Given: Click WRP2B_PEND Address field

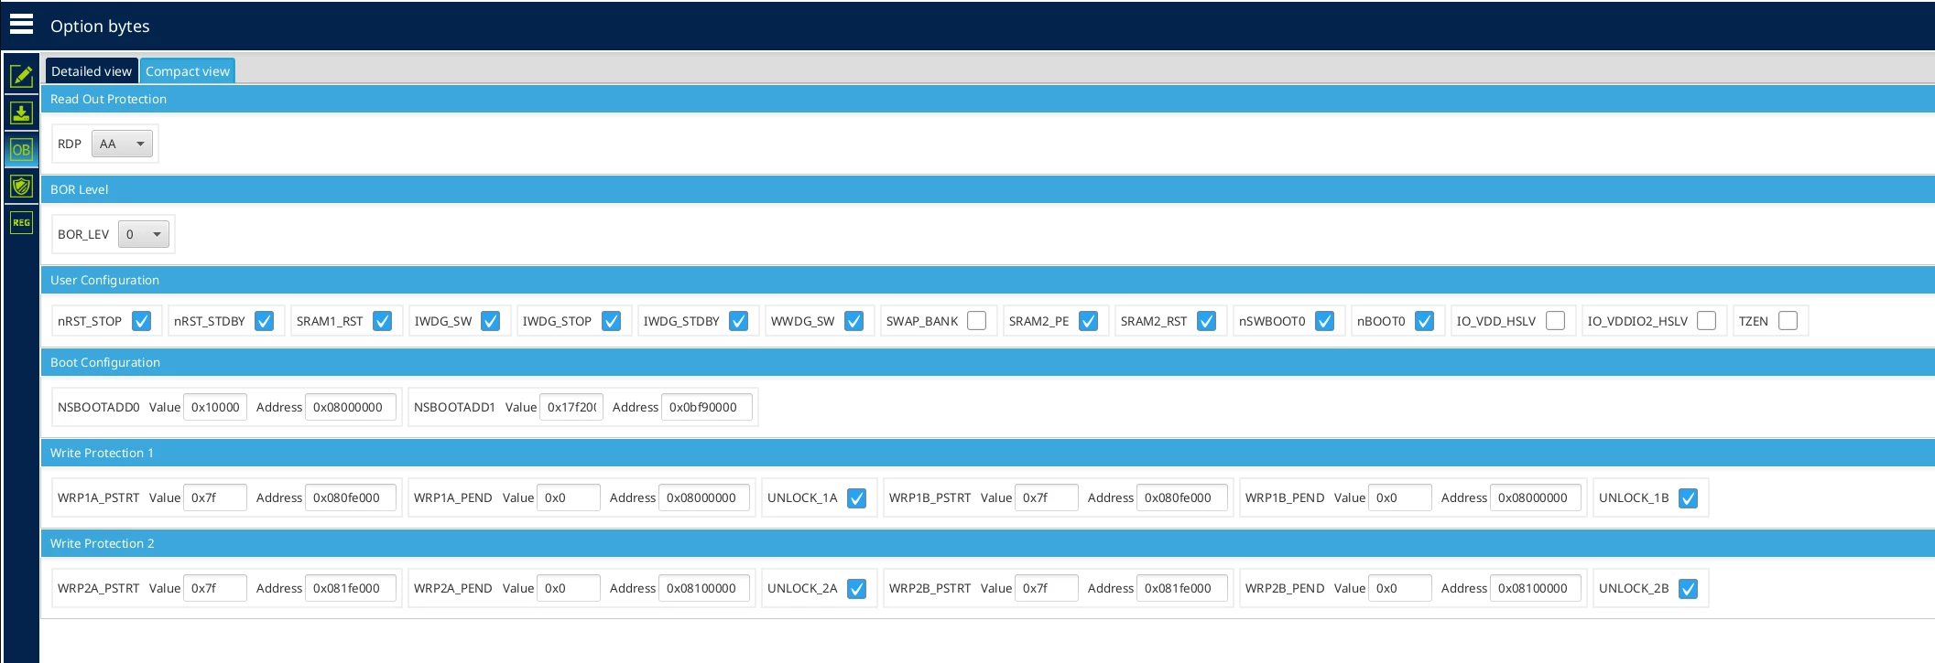Looking at the screenshot, I should 1536,588.
